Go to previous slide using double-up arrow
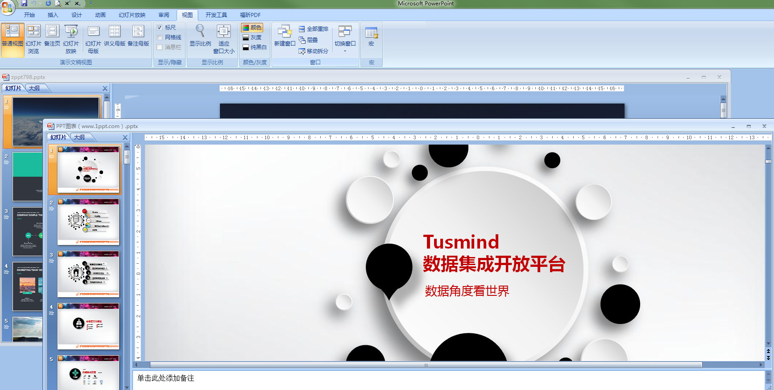The width and height of the screenshot is (774, 390). click(x=768, y=351)
